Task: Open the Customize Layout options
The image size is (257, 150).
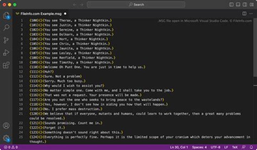Action: 251,5
